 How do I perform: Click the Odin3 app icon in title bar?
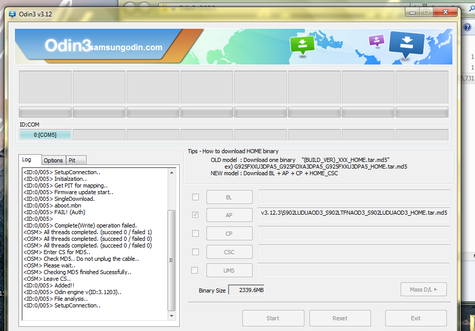[12, 14]
